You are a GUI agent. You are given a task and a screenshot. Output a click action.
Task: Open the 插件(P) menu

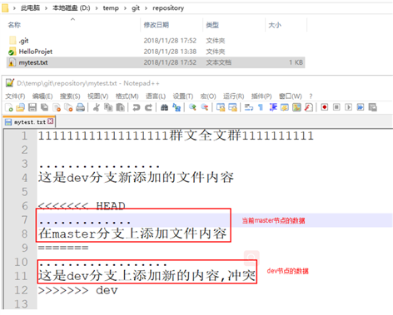(x=261, y=96)
